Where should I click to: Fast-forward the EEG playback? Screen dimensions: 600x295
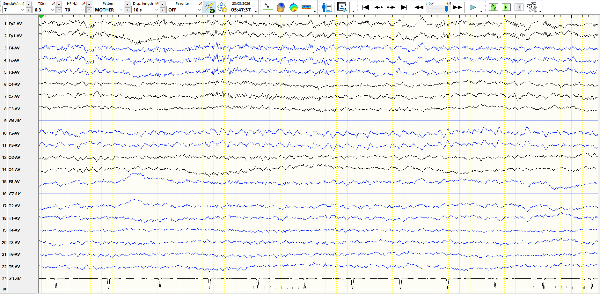pos(458,7)
